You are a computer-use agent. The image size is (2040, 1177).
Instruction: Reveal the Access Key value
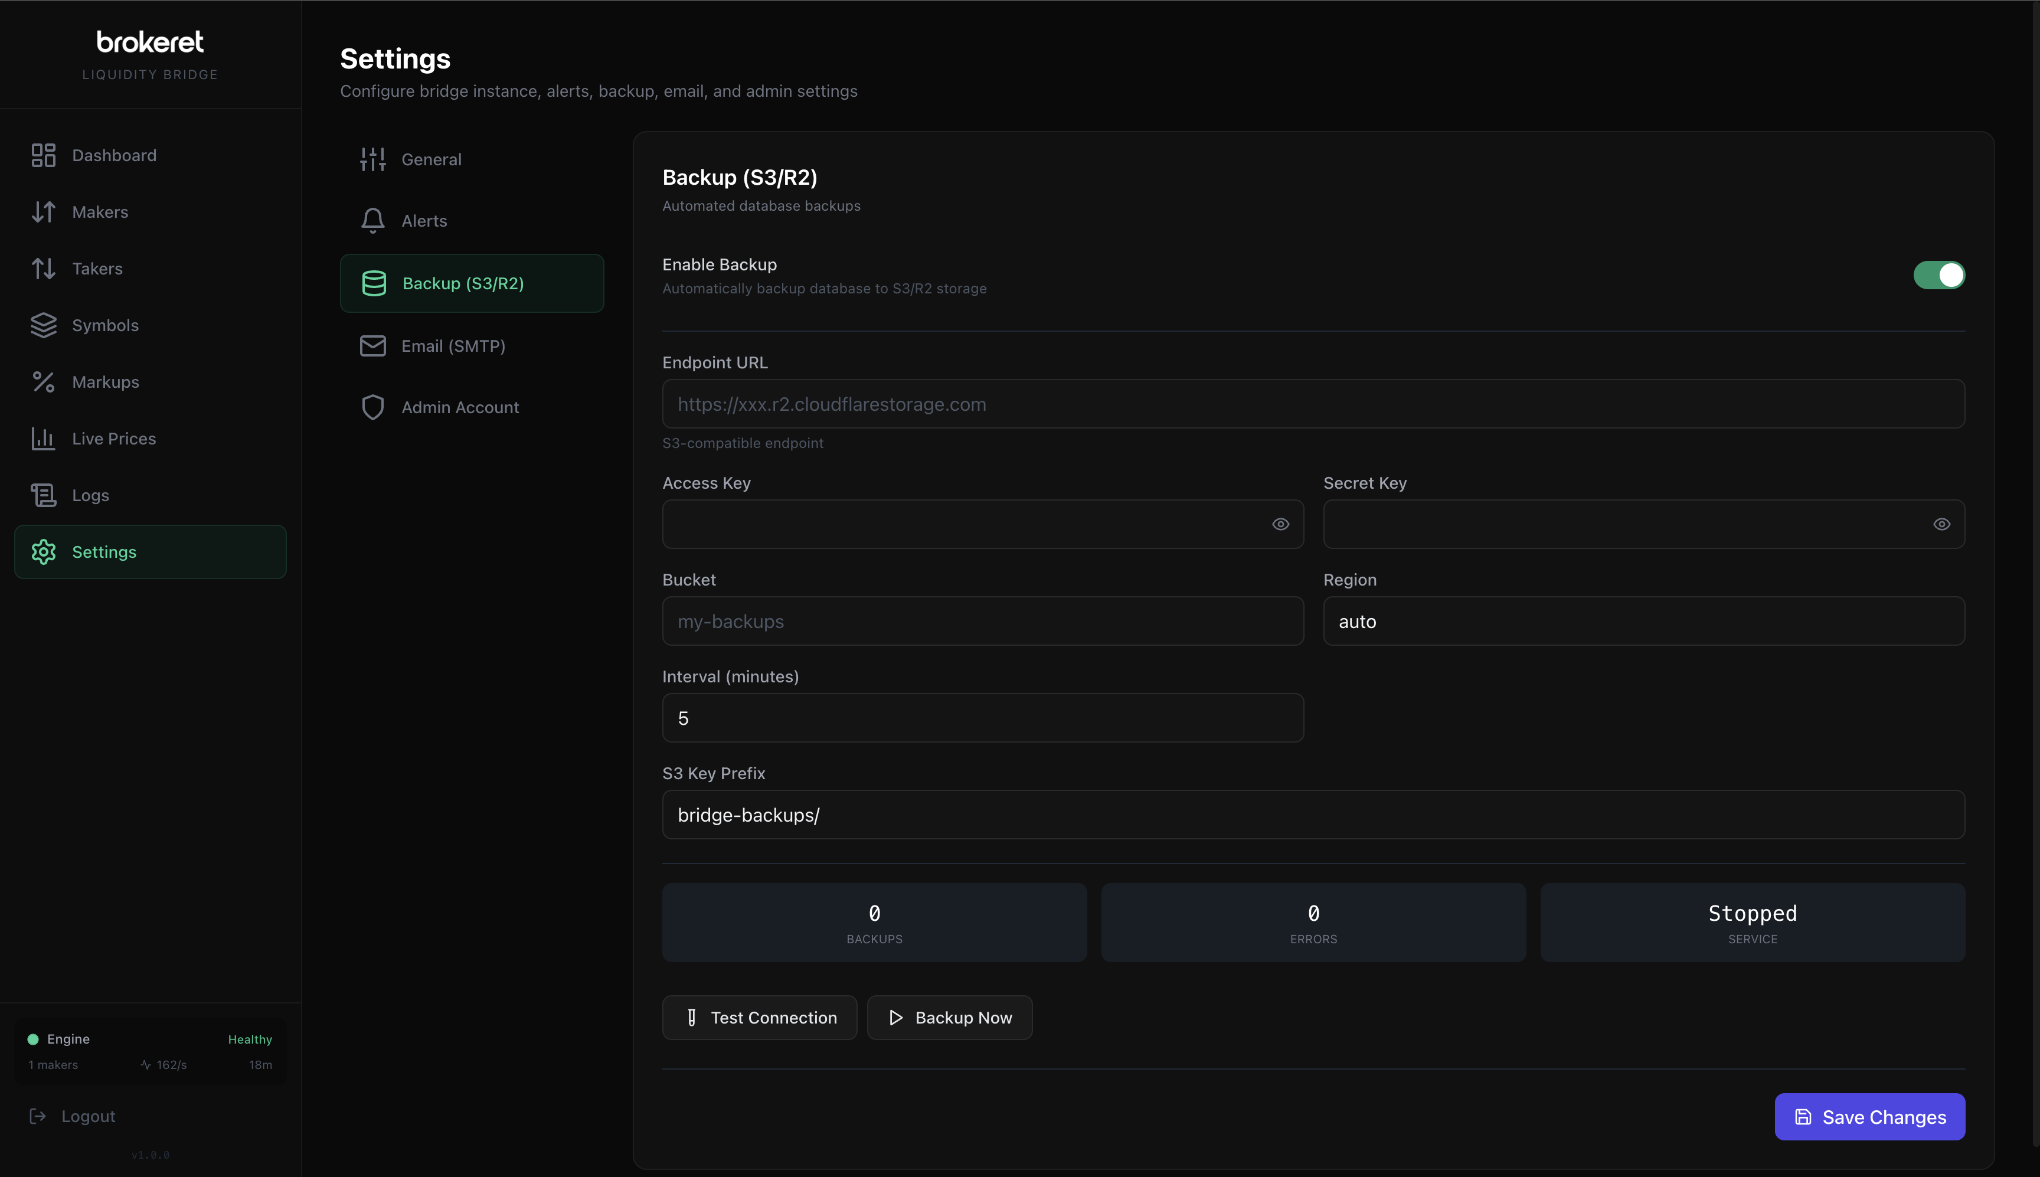(x=1280, y=524)
